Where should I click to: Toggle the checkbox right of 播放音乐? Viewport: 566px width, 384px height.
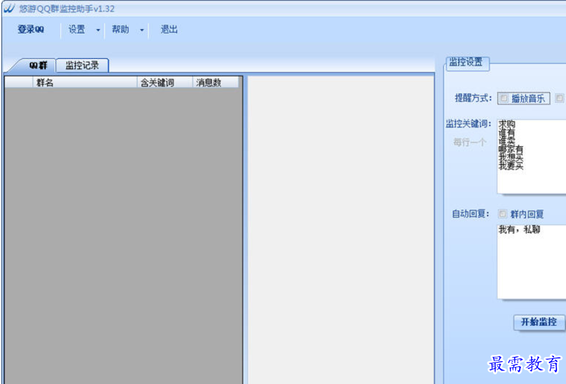tap(559, 97)
